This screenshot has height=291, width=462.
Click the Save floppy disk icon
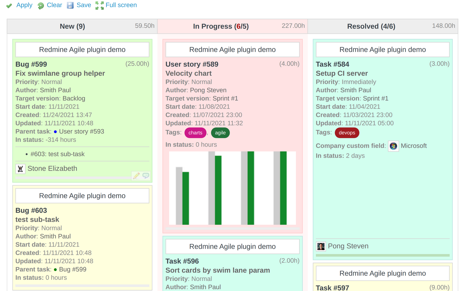[70, 5]
